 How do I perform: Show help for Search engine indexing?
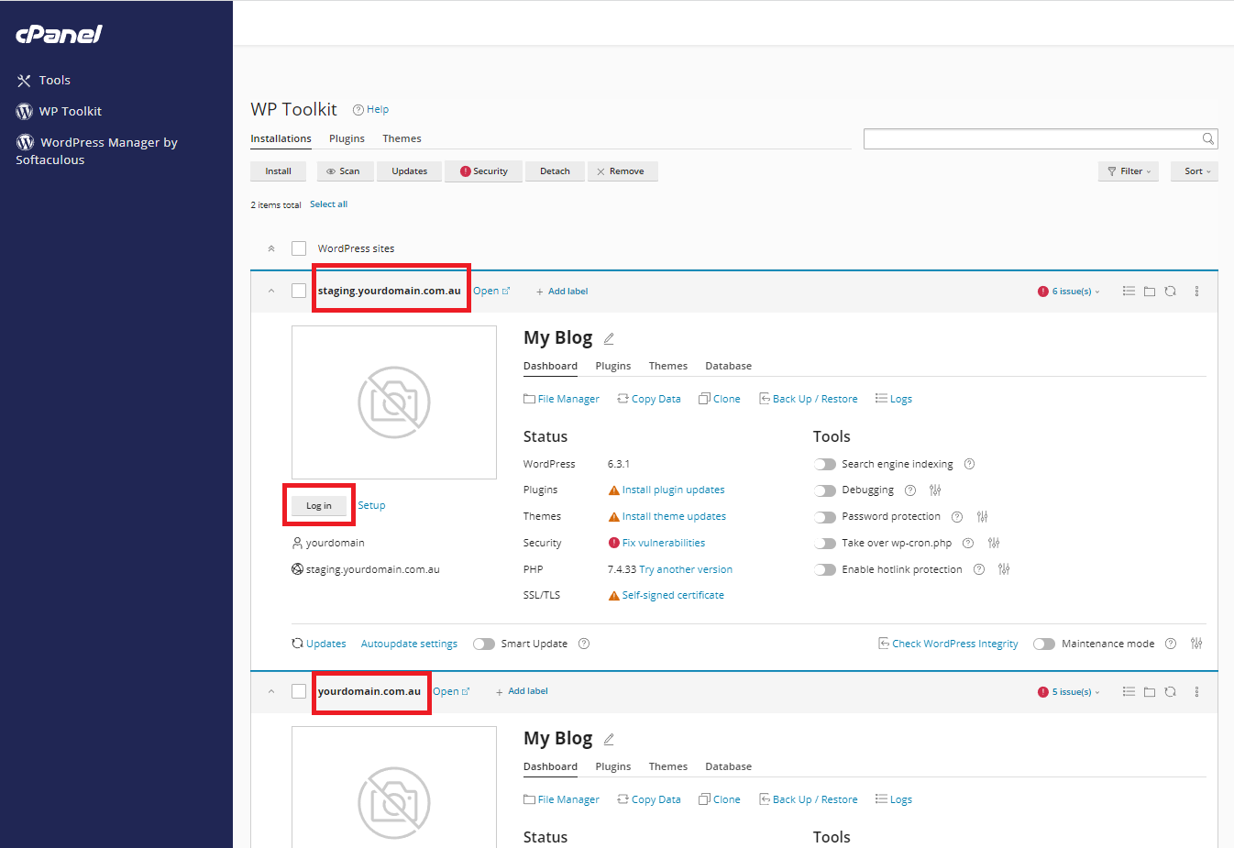969,464
